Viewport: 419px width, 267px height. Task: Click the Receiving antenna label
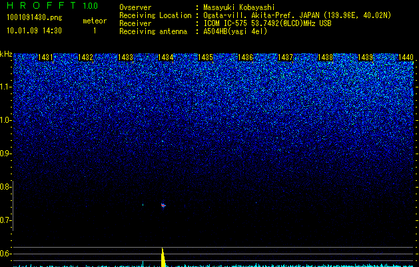tap(153, 31)
